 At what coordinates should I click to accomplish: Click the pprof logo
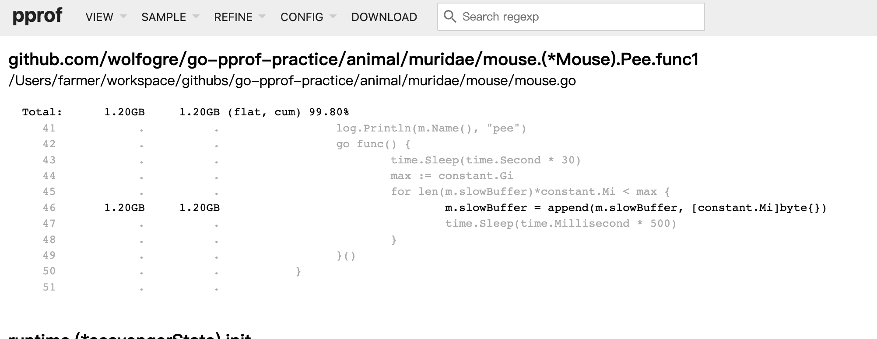37,16
